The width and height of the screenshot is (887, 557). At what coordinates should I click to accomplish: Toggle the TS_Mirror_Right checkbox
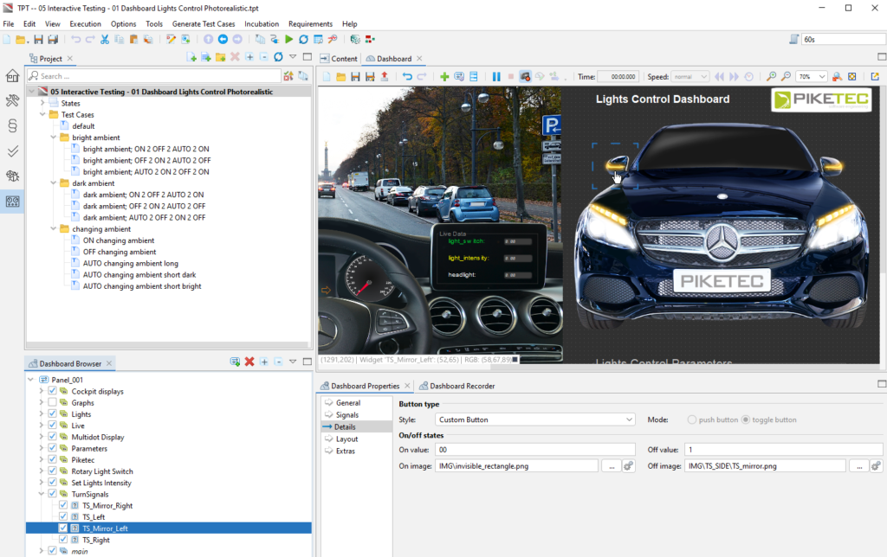click(63, 505)
